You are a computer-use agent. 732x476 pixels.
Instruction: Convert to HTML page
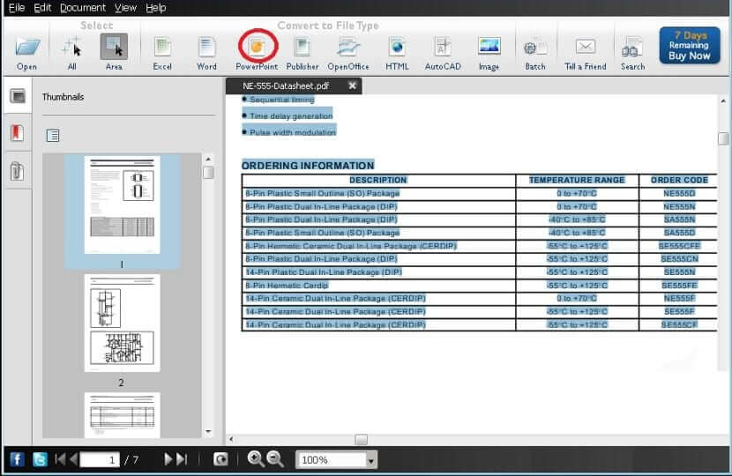[397, 53]
